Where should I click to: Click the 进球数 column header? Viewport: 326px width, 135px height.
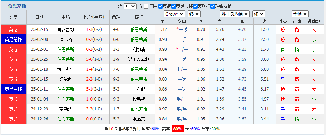click(x=314, y=21)
